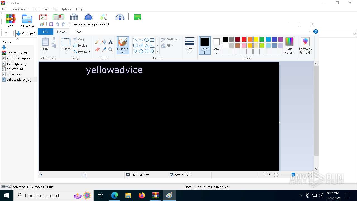Select the Pencil tool in Paint
Viewport: 357px width, 201px height.
97,42
